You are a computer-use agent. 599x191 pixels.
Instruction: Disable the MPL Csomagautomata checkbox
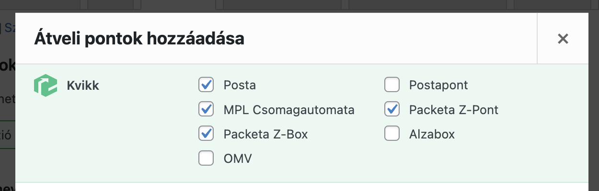(206, 109)
